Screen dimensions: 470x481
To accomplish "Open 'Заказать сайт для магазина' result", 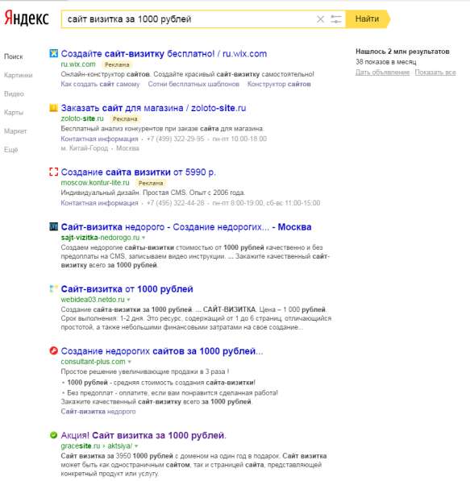I will (x=153, y=108).
